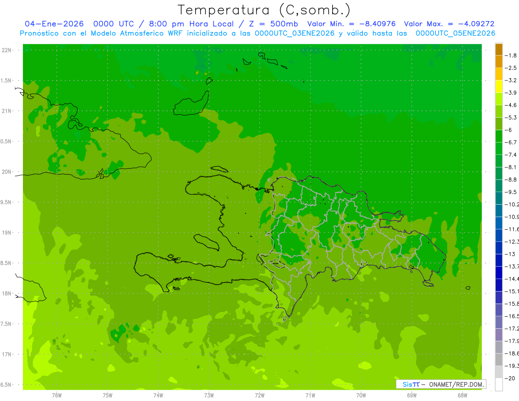This screenshot has width=519, height=401.
Task: Click the '71W' longitude axis label
Action: click(x=310, y=395)
